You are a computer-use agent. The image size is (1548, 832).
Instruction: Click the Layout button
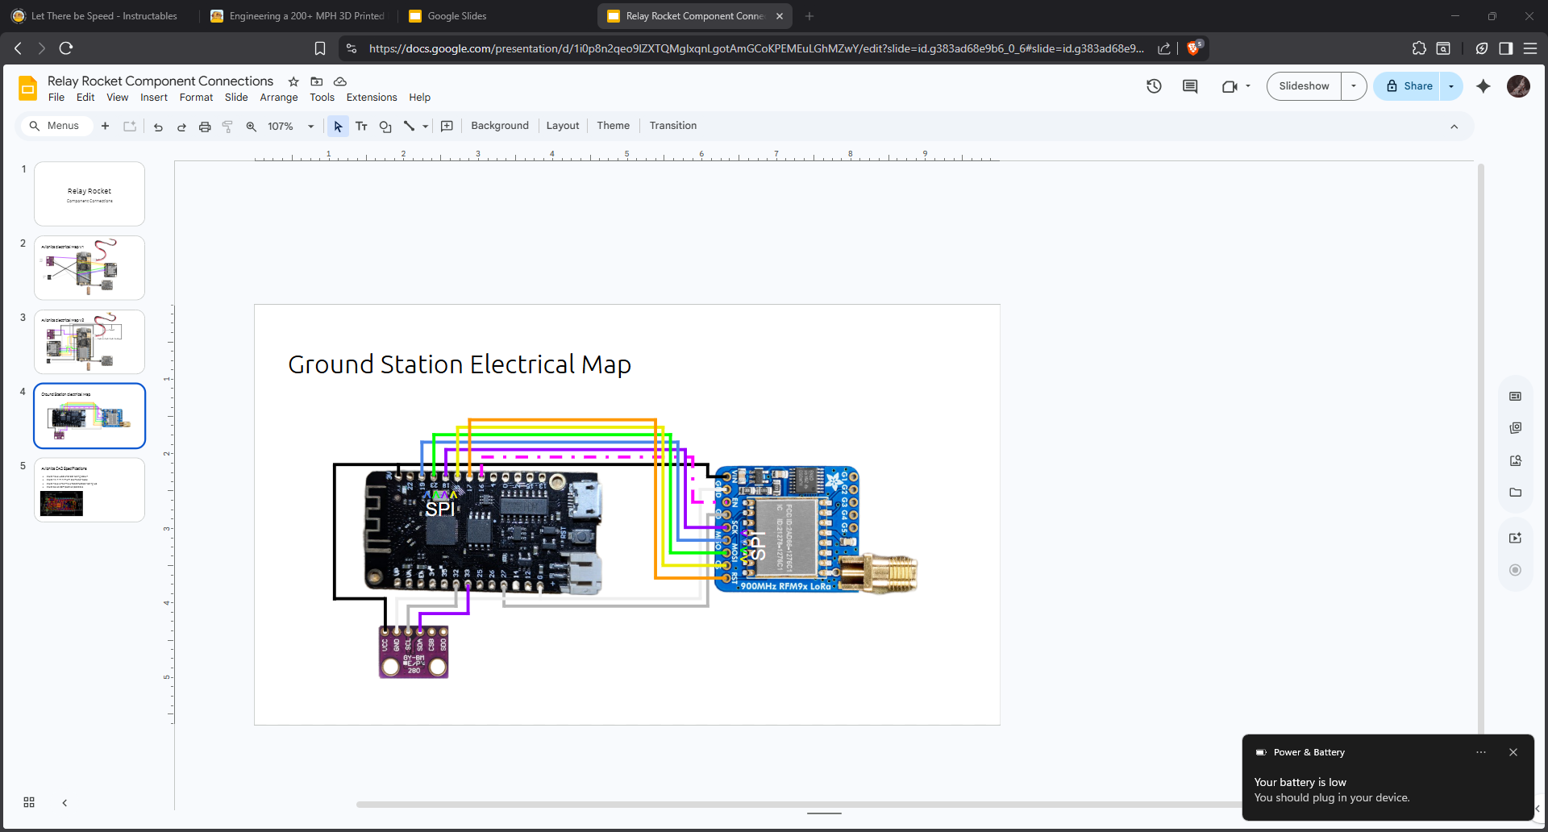[x=563, y=126]
